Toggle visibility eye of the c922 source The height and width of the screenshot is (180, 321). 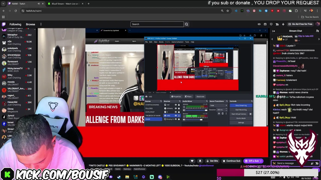point(176,115)
